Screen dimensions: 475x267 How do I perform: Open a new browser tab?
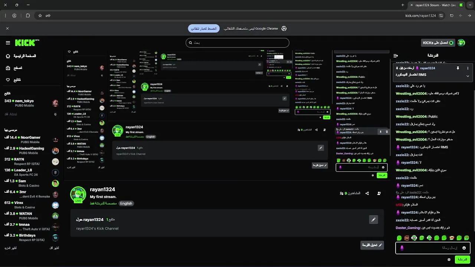click(x=403, y=5)
